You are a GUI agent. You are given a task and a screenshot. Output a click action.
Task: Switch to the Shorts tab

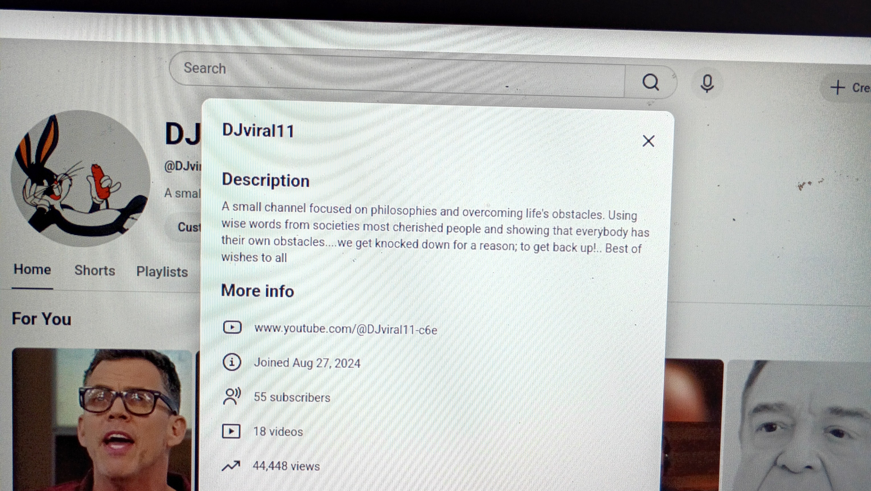tap(95, 271)
